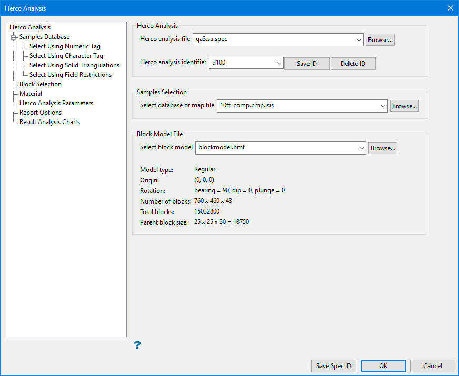Screen dimensions: 459x376
Task: Open Result Analysis Charts in tree
Action: pyautogui.click(x=49, y=122)
